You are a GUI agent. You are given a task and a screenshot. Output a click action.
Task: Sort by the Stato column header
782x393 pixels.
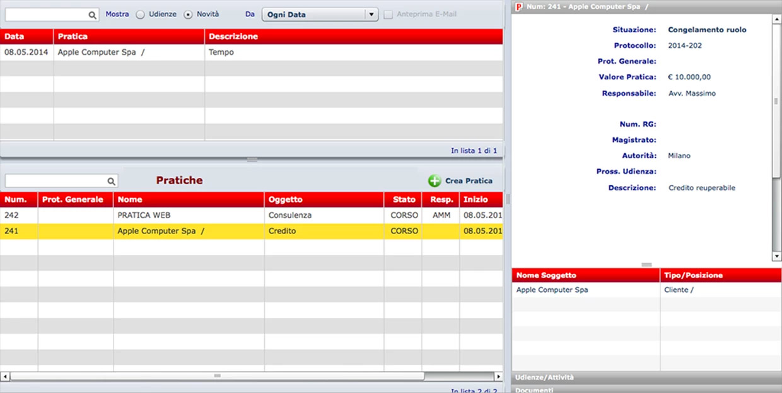click(403, 199)
